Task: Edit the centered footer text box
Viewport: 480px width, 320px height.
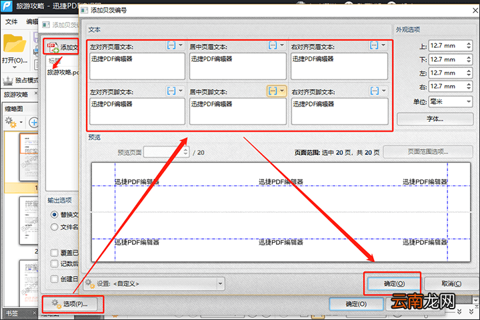Action: point(238,111)
